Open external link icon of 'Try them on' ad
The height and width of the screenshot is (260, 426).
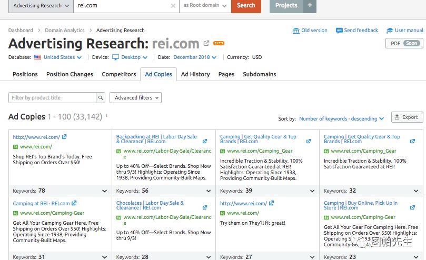point(271,203)
